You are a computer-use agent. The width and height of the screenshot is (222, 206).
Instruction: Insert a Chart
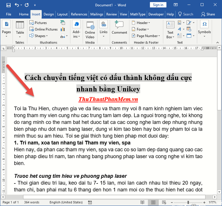(63, 29)
